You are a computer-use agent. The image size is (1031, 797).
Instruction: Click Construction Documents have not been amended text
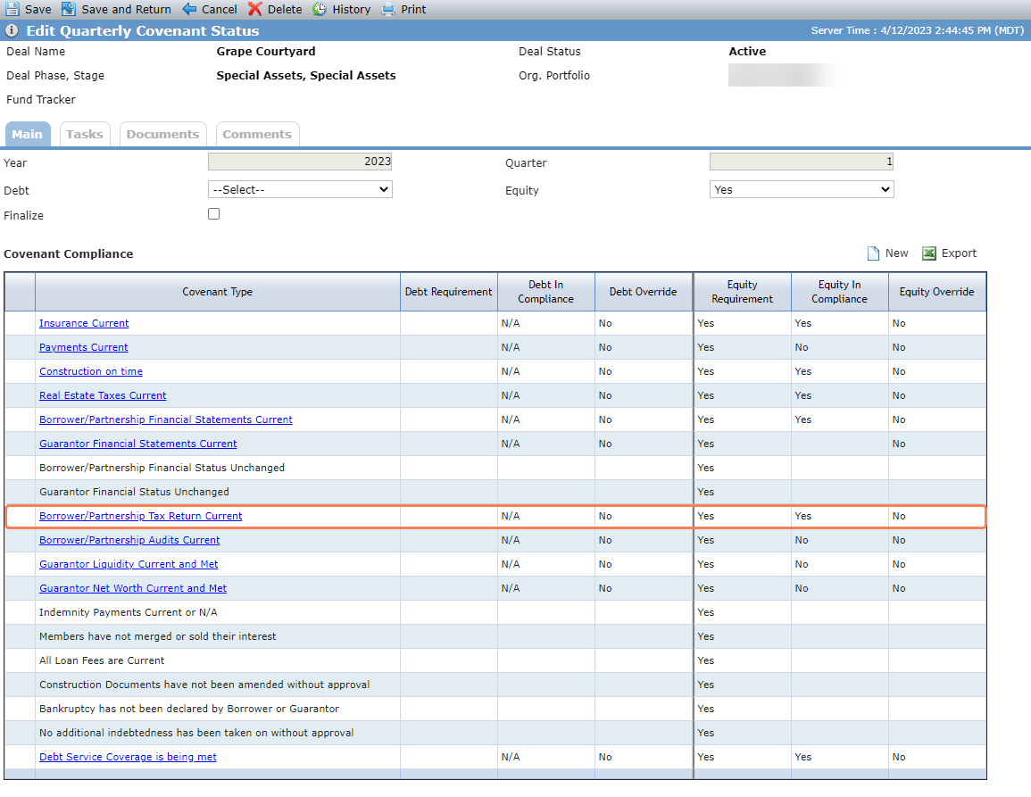coord(204,685)
